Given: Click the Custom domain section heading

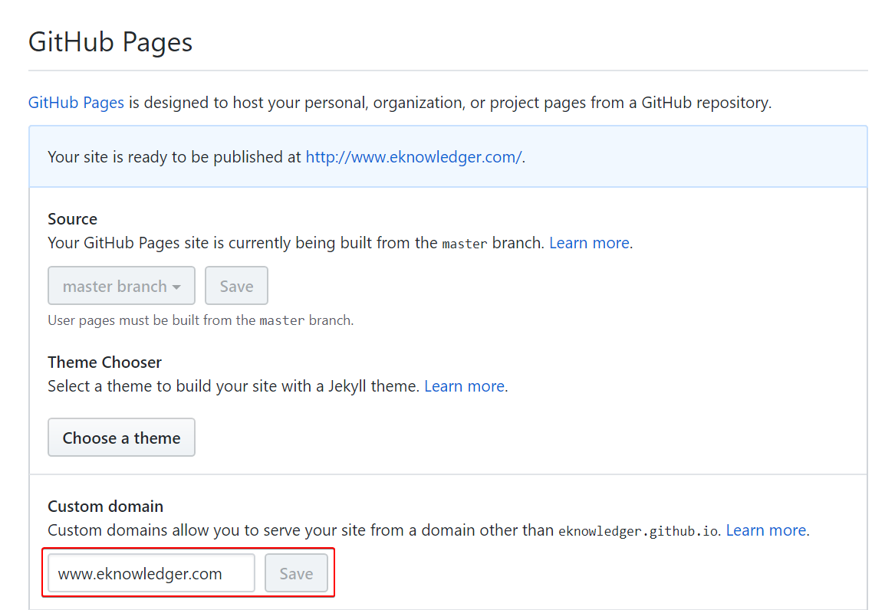Looking at the screenshot, I should click(106, 507).
